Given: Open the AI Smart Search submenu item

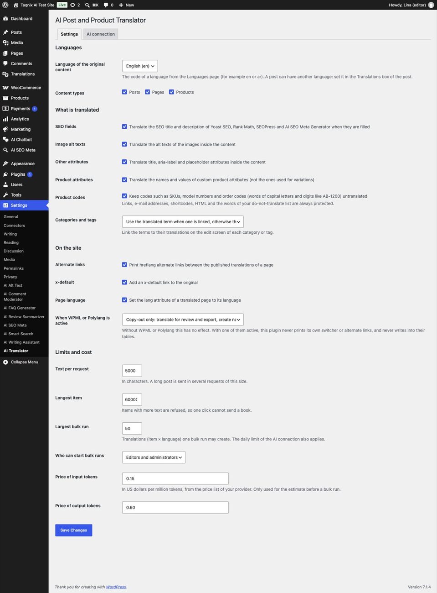Looking at the screenshot, I should pyautogui.click(x=18, y=334).
